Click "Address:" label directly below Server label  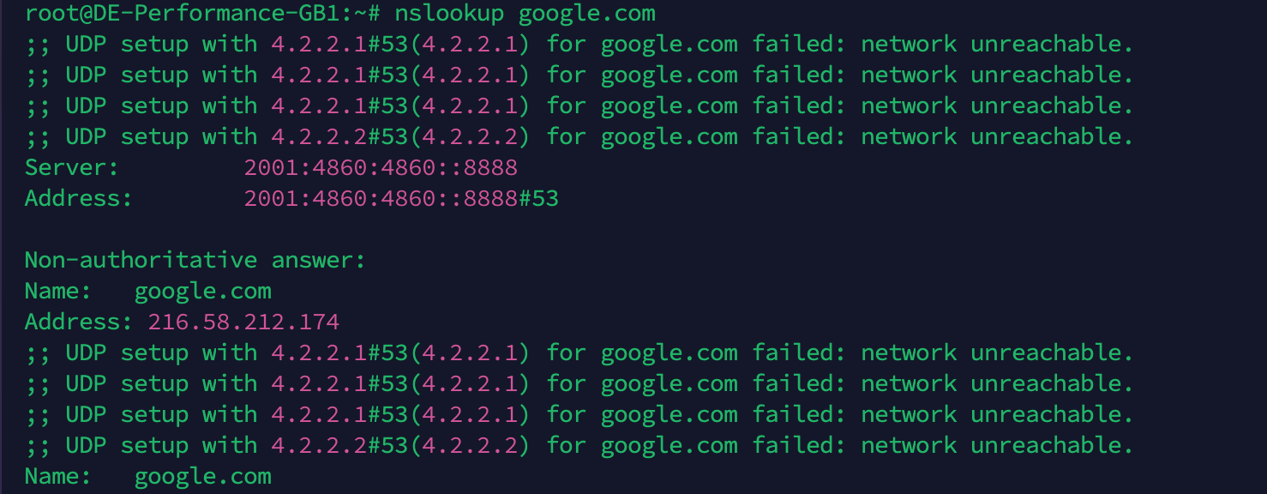pos(79,198)
